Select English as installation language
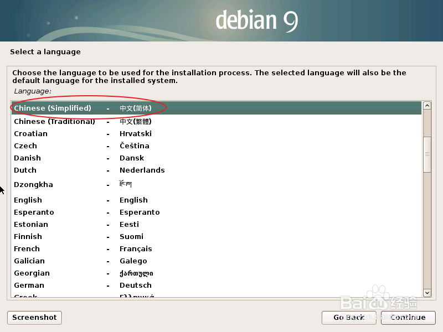The image size is (443, 332). [217, 200]
